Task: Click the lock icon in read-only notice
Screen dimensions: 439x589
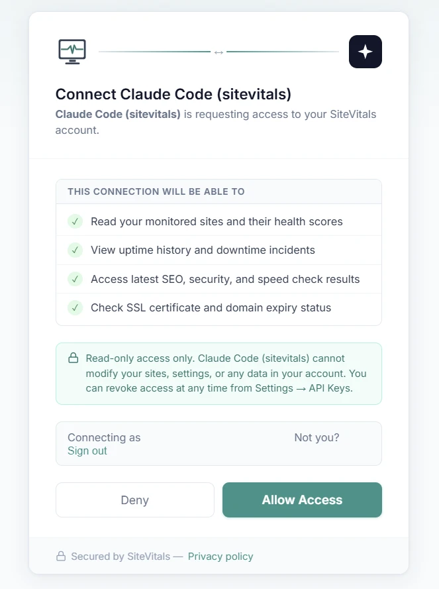Action: 73,358
